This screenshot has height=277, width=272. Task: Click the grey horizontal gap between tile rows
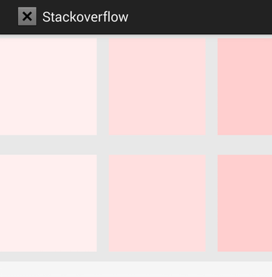pos(136,145)
